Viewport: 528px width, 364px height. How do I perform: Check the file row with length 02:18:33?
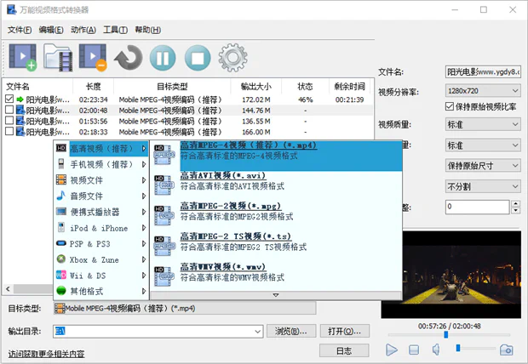pyautogui.click(x=9, y=131)
